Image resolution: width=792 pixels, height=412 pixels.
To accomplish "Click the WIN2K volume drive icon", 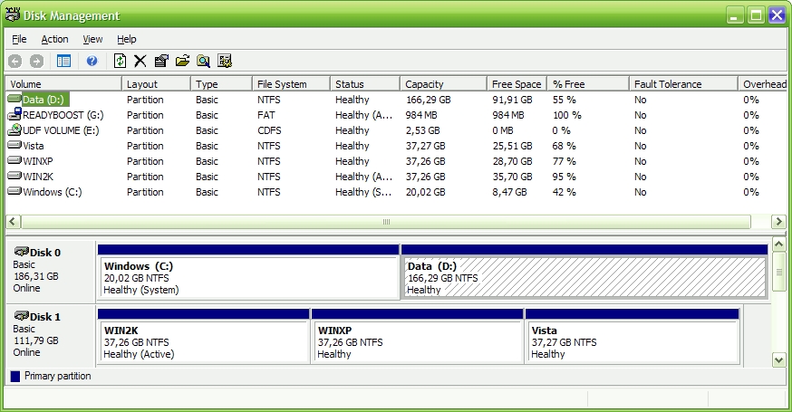I will click(x=14, y=177).
